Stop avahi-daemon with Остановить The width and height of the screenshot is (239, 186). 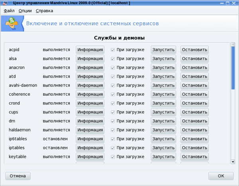click(x=194, y=85)
